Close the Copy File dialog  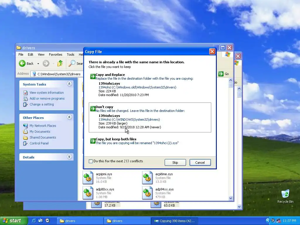coord(212,52)
